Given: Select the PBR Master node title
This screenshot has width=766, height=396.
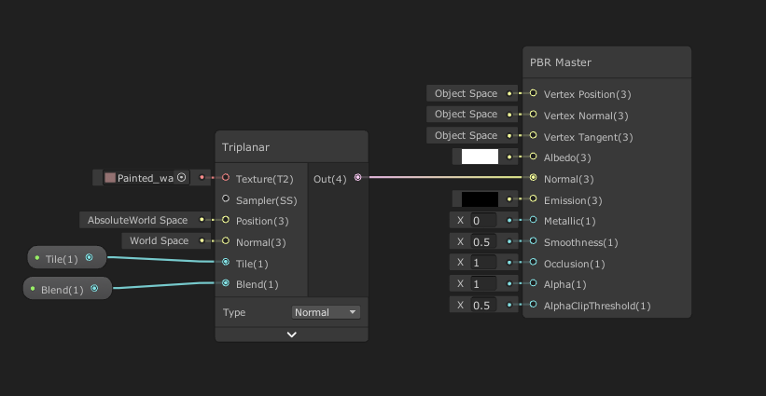Looking at the screenshot, I should [x=561, y=62].
